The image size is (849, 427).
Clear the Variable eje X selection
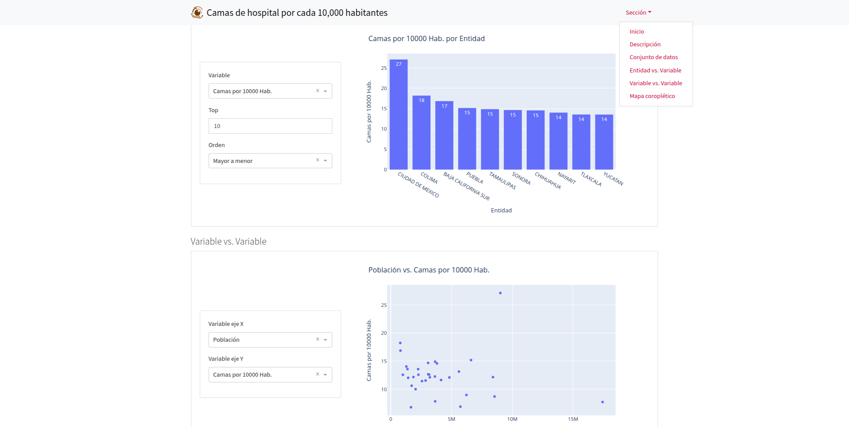coord(317,340)
